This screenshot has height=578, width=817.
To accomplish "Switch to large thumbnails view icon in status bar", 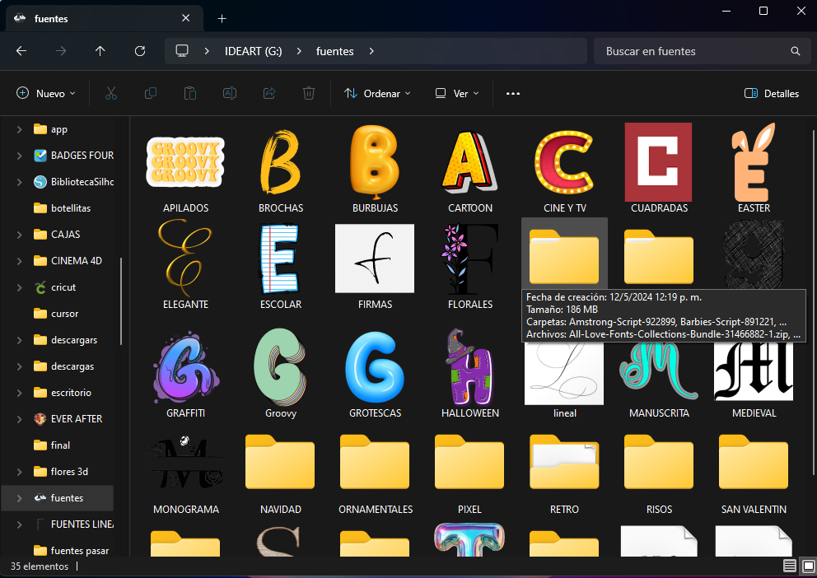I will tap(808, 566).
